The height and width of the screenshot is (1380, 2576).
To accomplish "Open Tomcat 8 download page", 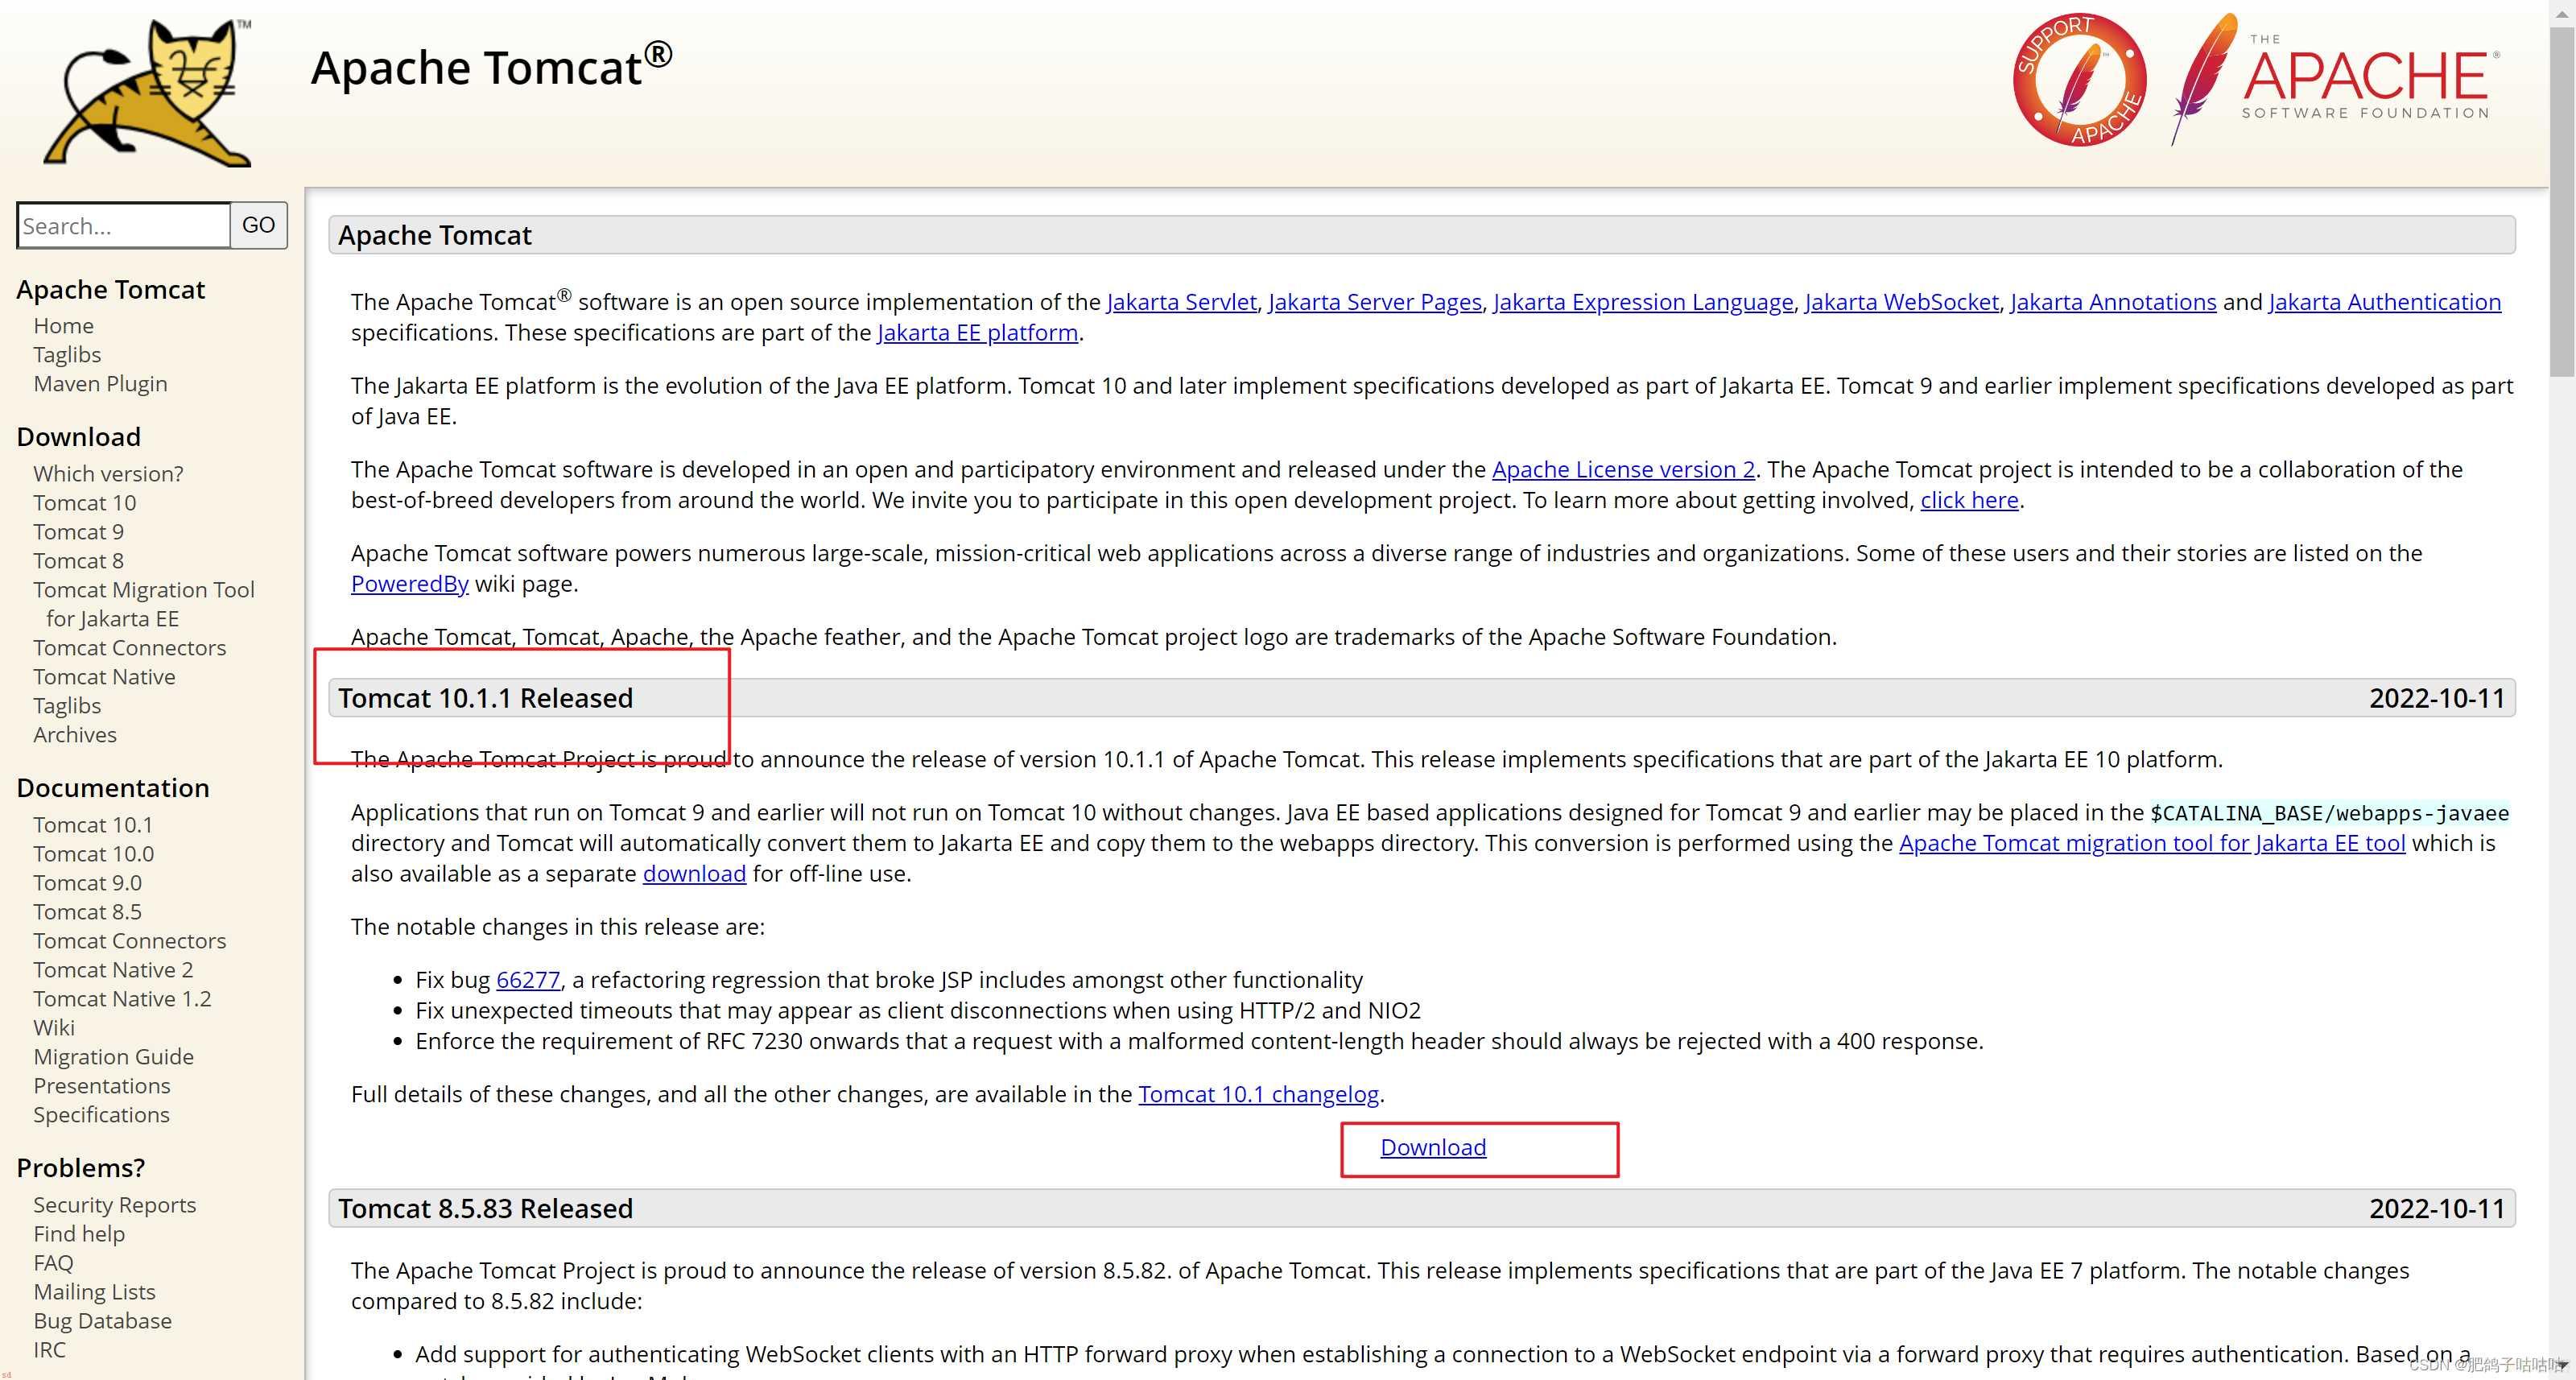I will coord(78,561).
